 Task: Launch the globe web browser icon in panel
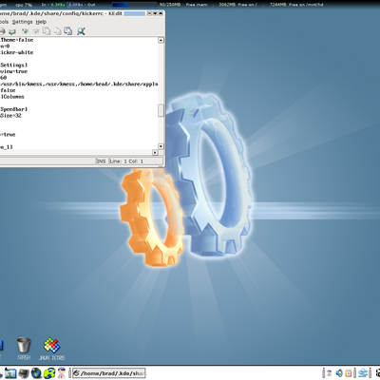pyautogui.click(x=36, y=373)
